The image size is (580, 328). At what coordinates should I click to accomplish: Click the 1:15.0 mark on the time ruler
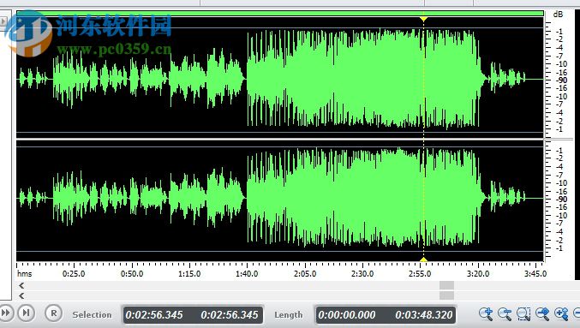pyautogui.click(x=189, y=274)
